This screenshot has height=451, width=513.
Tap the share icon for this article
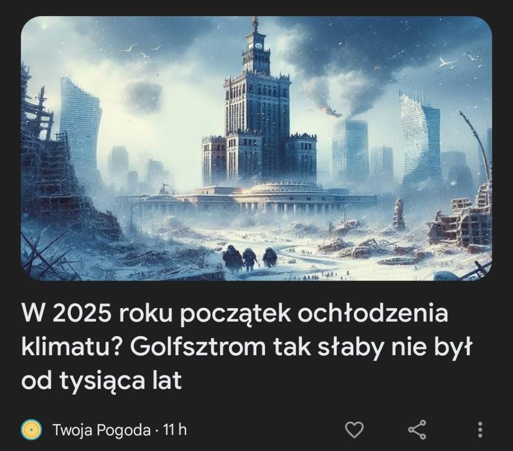[x=417, y=429]
